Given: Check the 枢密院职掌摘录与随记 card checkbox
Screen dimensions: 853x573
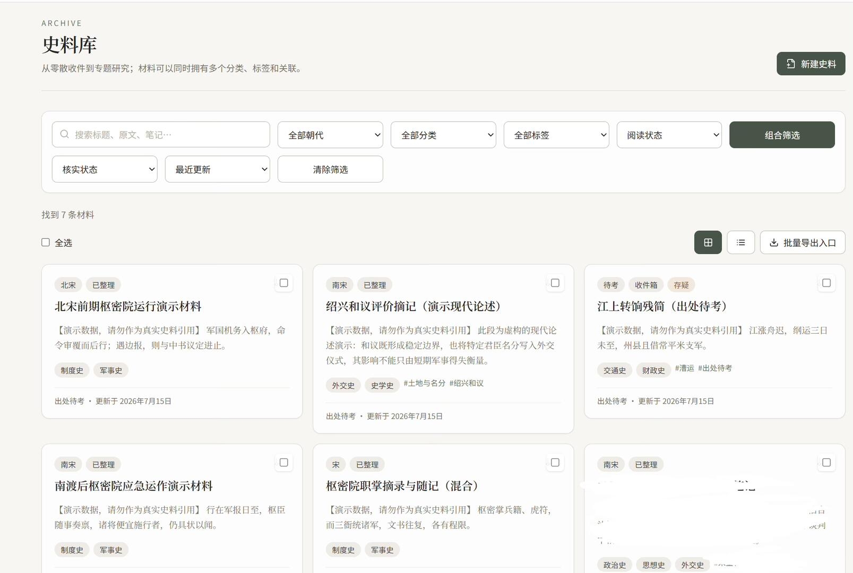Looking at the screenshot, I should tap(555, 463).
